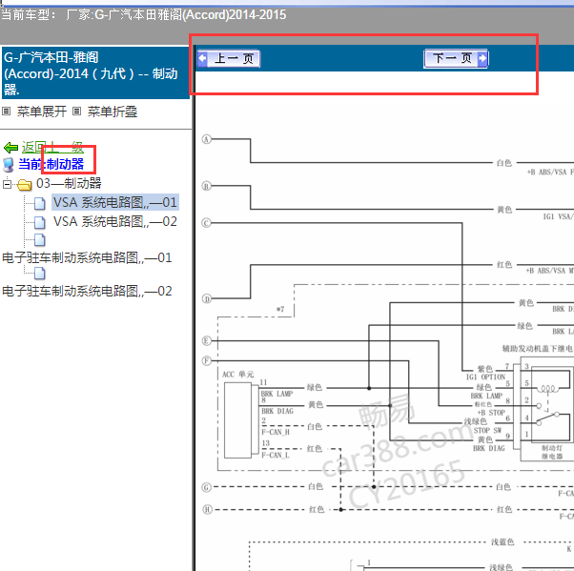Viewport: 574px width, 571px height.
Task: Click document icon of VSA 系统电路图,,—02
Action: click(39, 222)
